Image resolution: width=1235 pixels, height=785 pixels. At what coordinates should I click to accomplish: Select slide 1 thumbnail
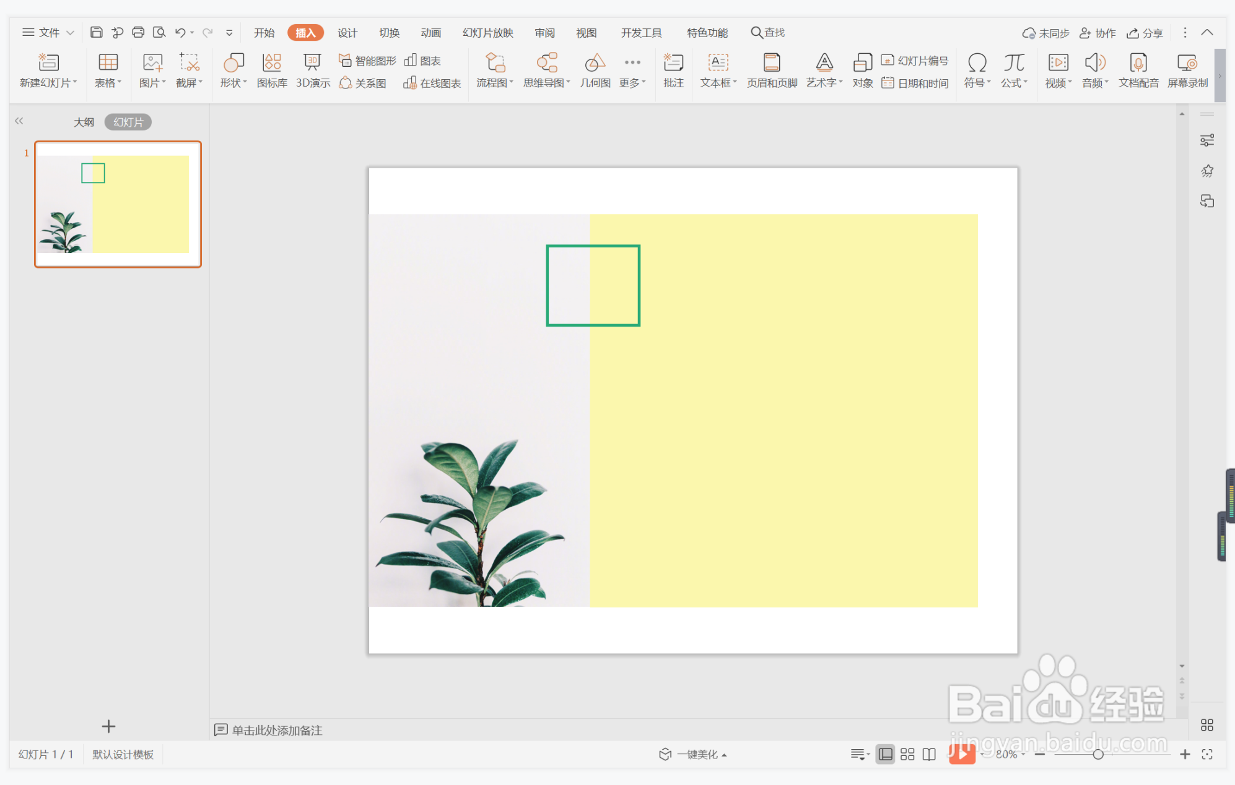tap(118, 204)
